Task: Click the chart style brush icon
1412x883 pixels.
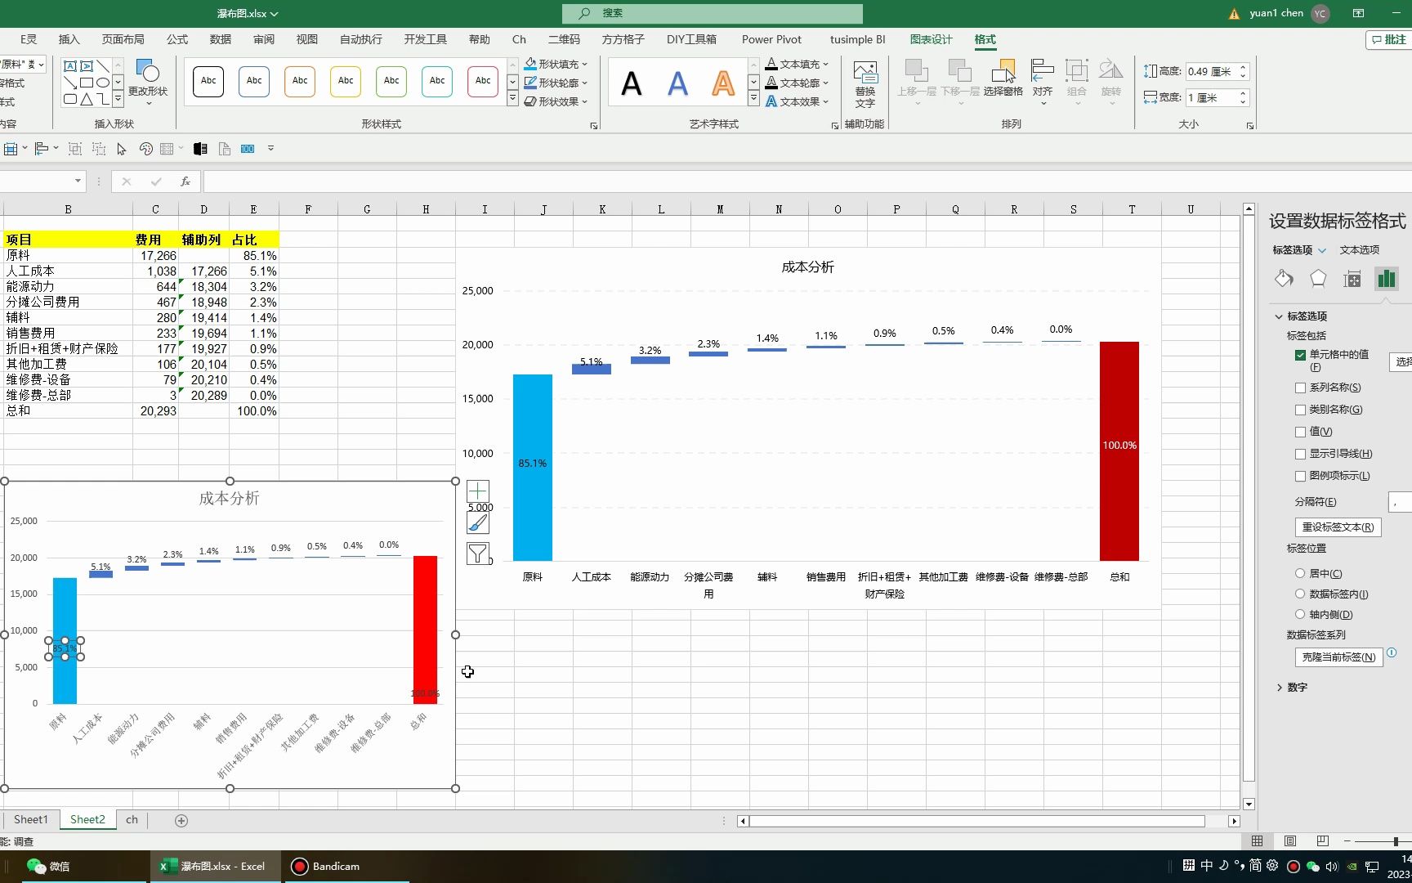Action: pos(478,522)
